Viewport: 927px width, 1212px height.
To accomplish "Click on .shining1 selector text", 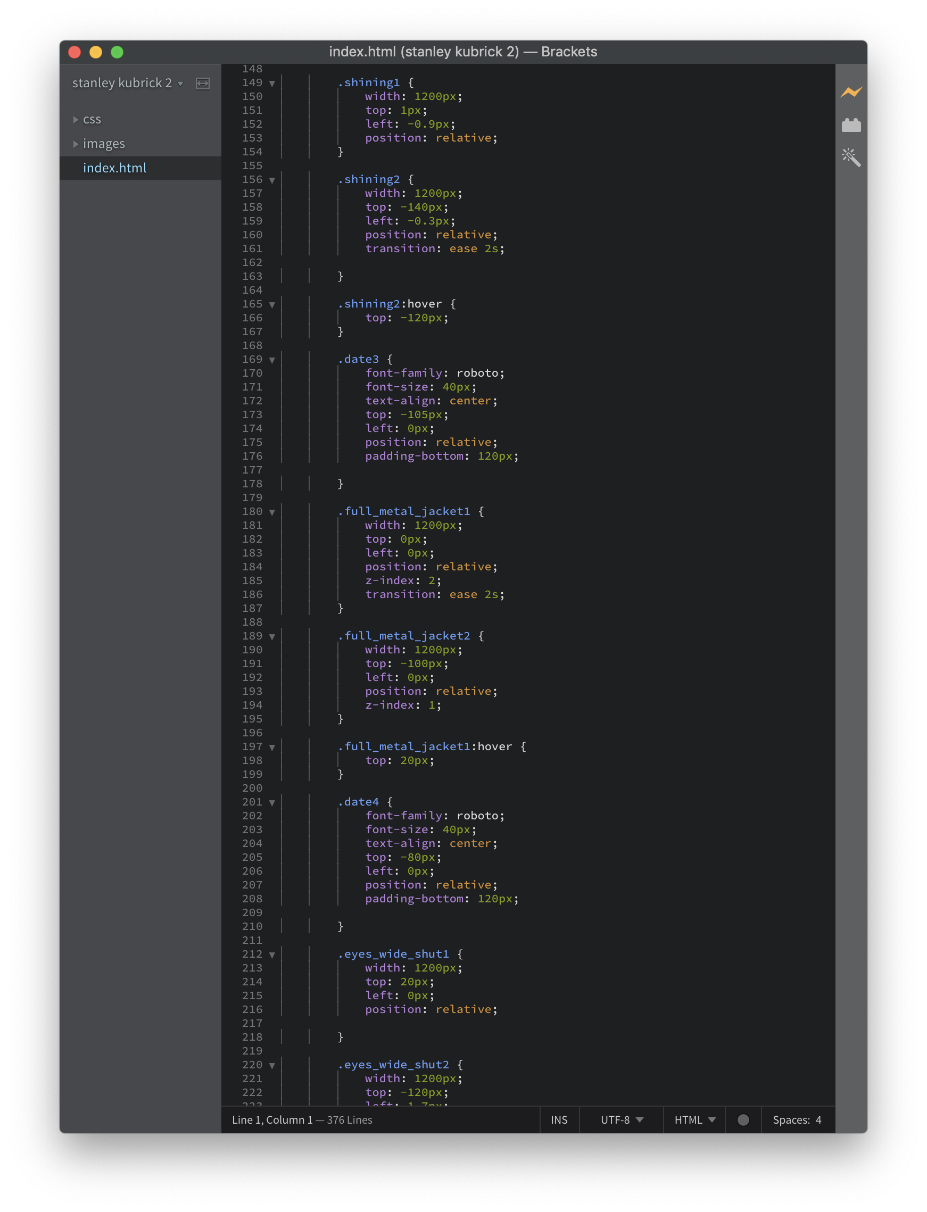I will pyautogui.click(x=369, y=82).
